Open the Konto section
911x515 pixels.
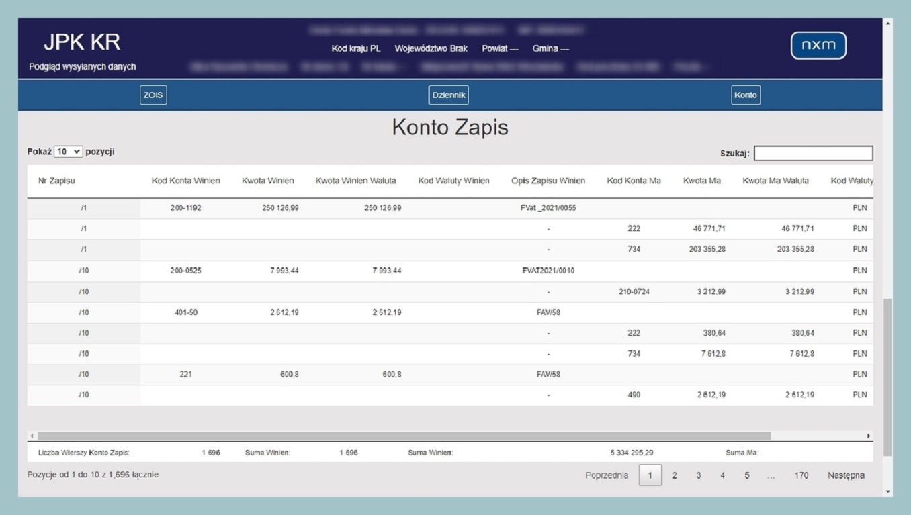(745, 95)
